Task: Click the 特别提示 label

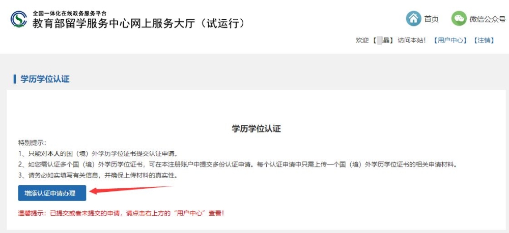Action: coord(33,143)
